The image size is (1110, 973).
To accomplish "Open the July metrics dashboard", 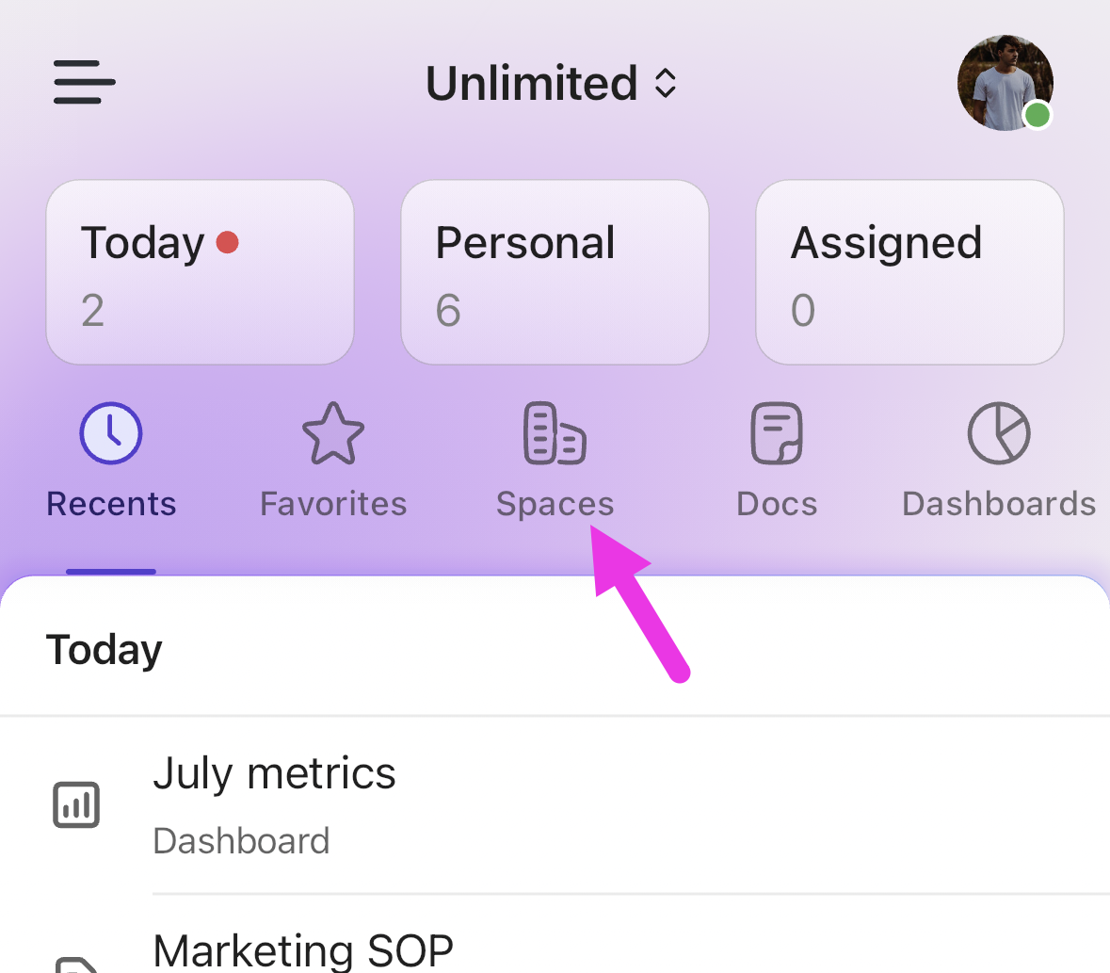I will [274, 772].
